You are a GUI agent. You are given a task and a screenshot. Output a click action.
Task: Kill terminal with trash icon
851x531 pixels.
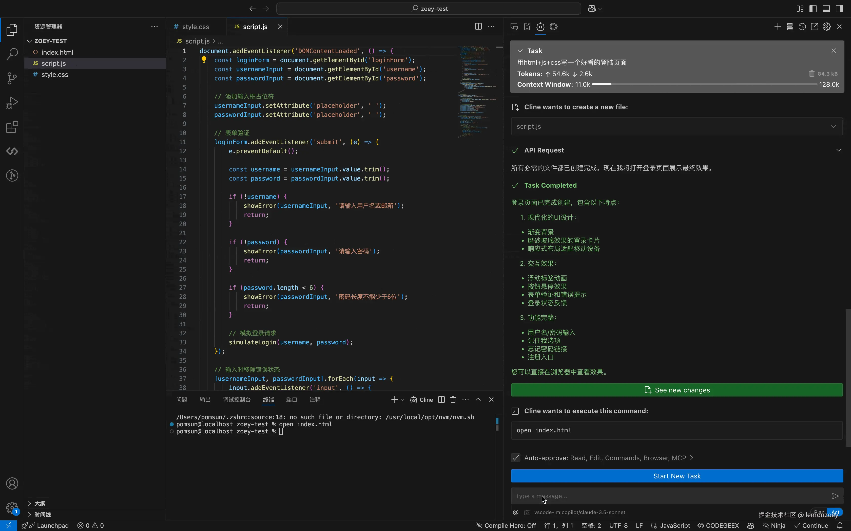[x=453, y=400]
